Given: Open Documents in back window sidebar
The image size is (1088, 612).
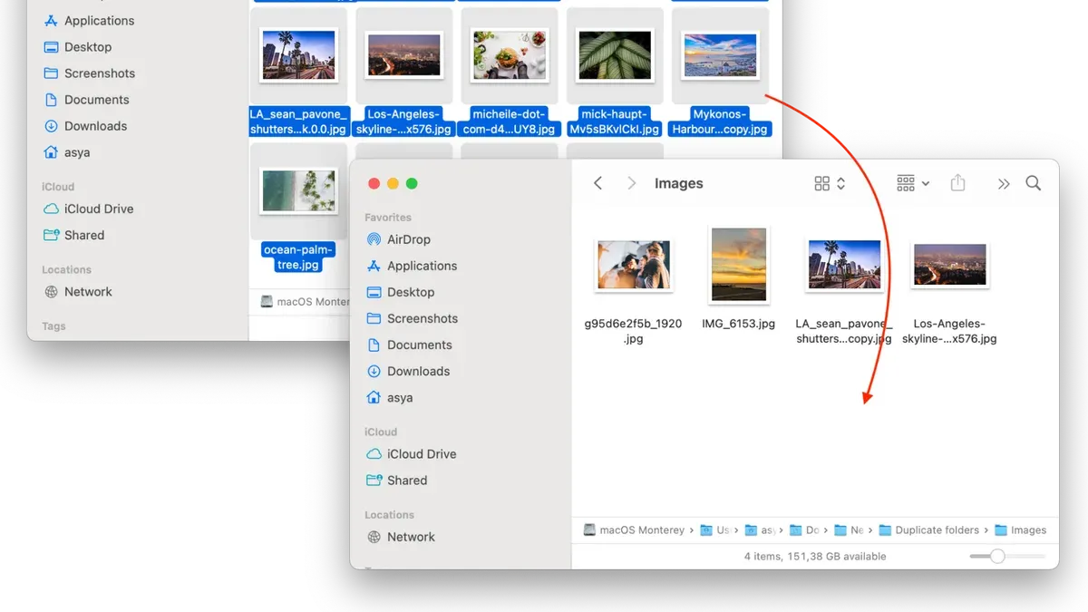Looking at the screenshot, I should 86,99.
